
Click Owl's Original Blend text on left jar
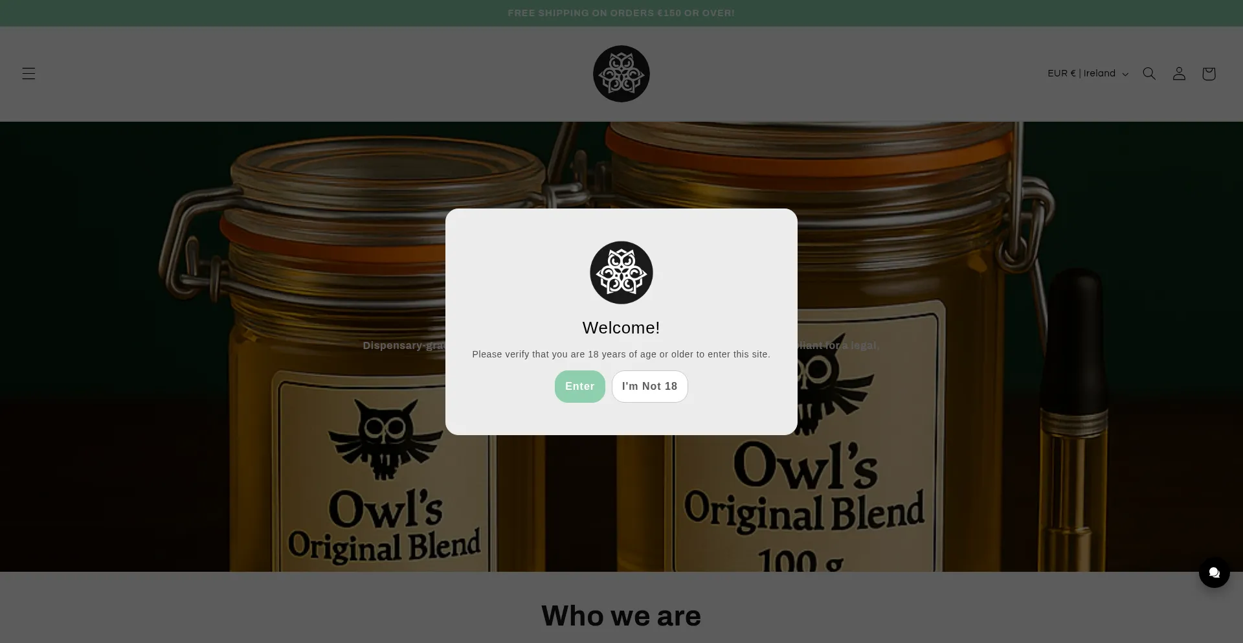tap(385, 526)
